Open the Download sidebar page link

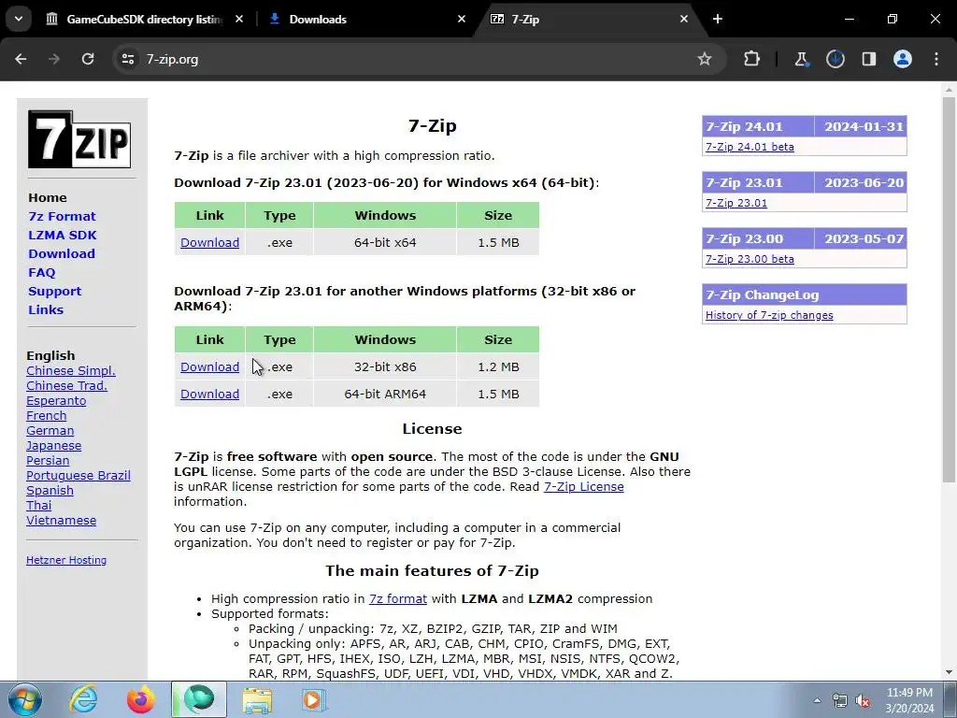click(62, 254)
